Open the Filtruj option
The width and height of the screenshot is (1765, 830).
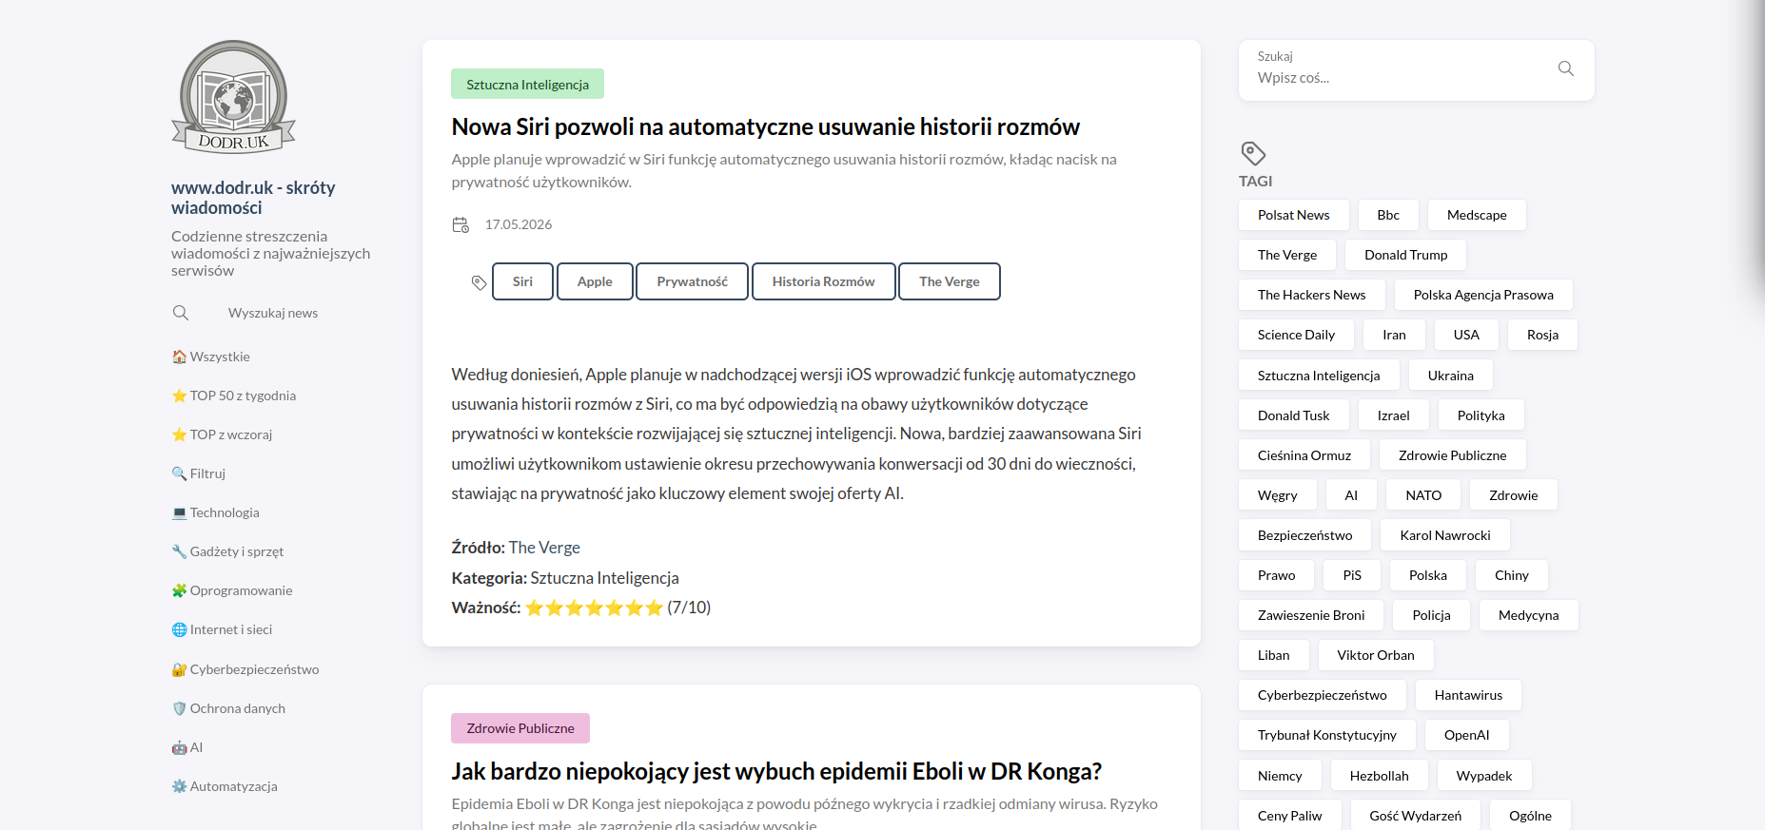pos(199,473)
